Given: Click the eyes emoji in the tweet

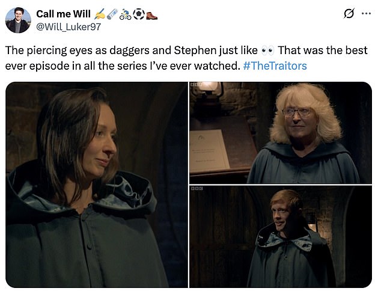Looking at the screenshot, I should click(267, 51).
